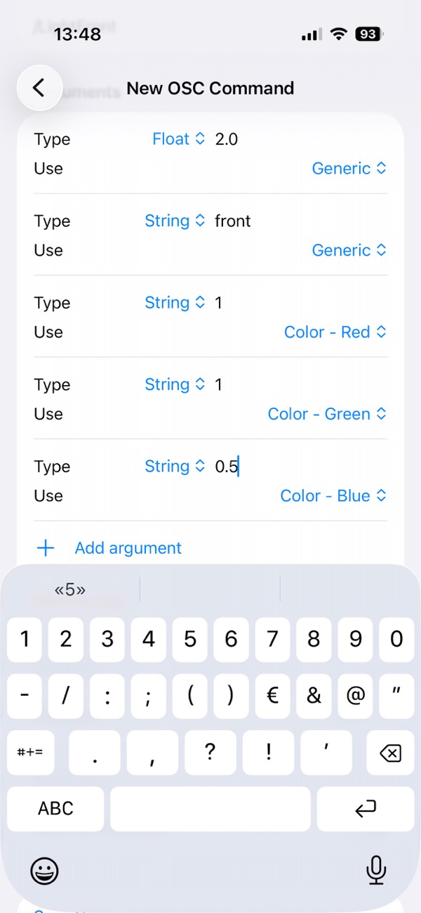Open the Color - Green use dropdown
421x913 pixels.
pyautogui.click(x=327, y=414)
